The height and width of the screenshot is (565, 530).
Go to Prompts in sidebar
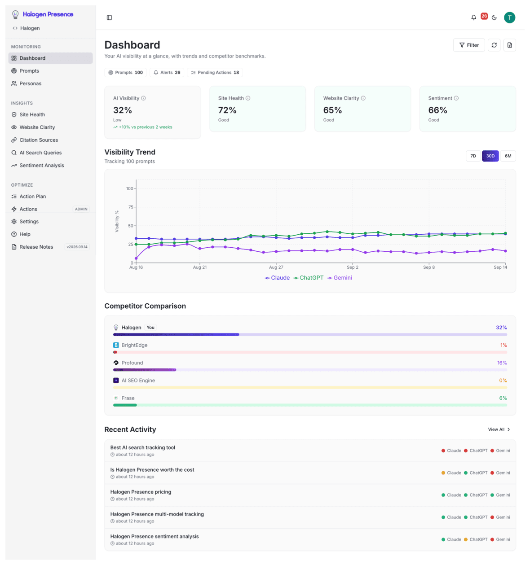50,71
